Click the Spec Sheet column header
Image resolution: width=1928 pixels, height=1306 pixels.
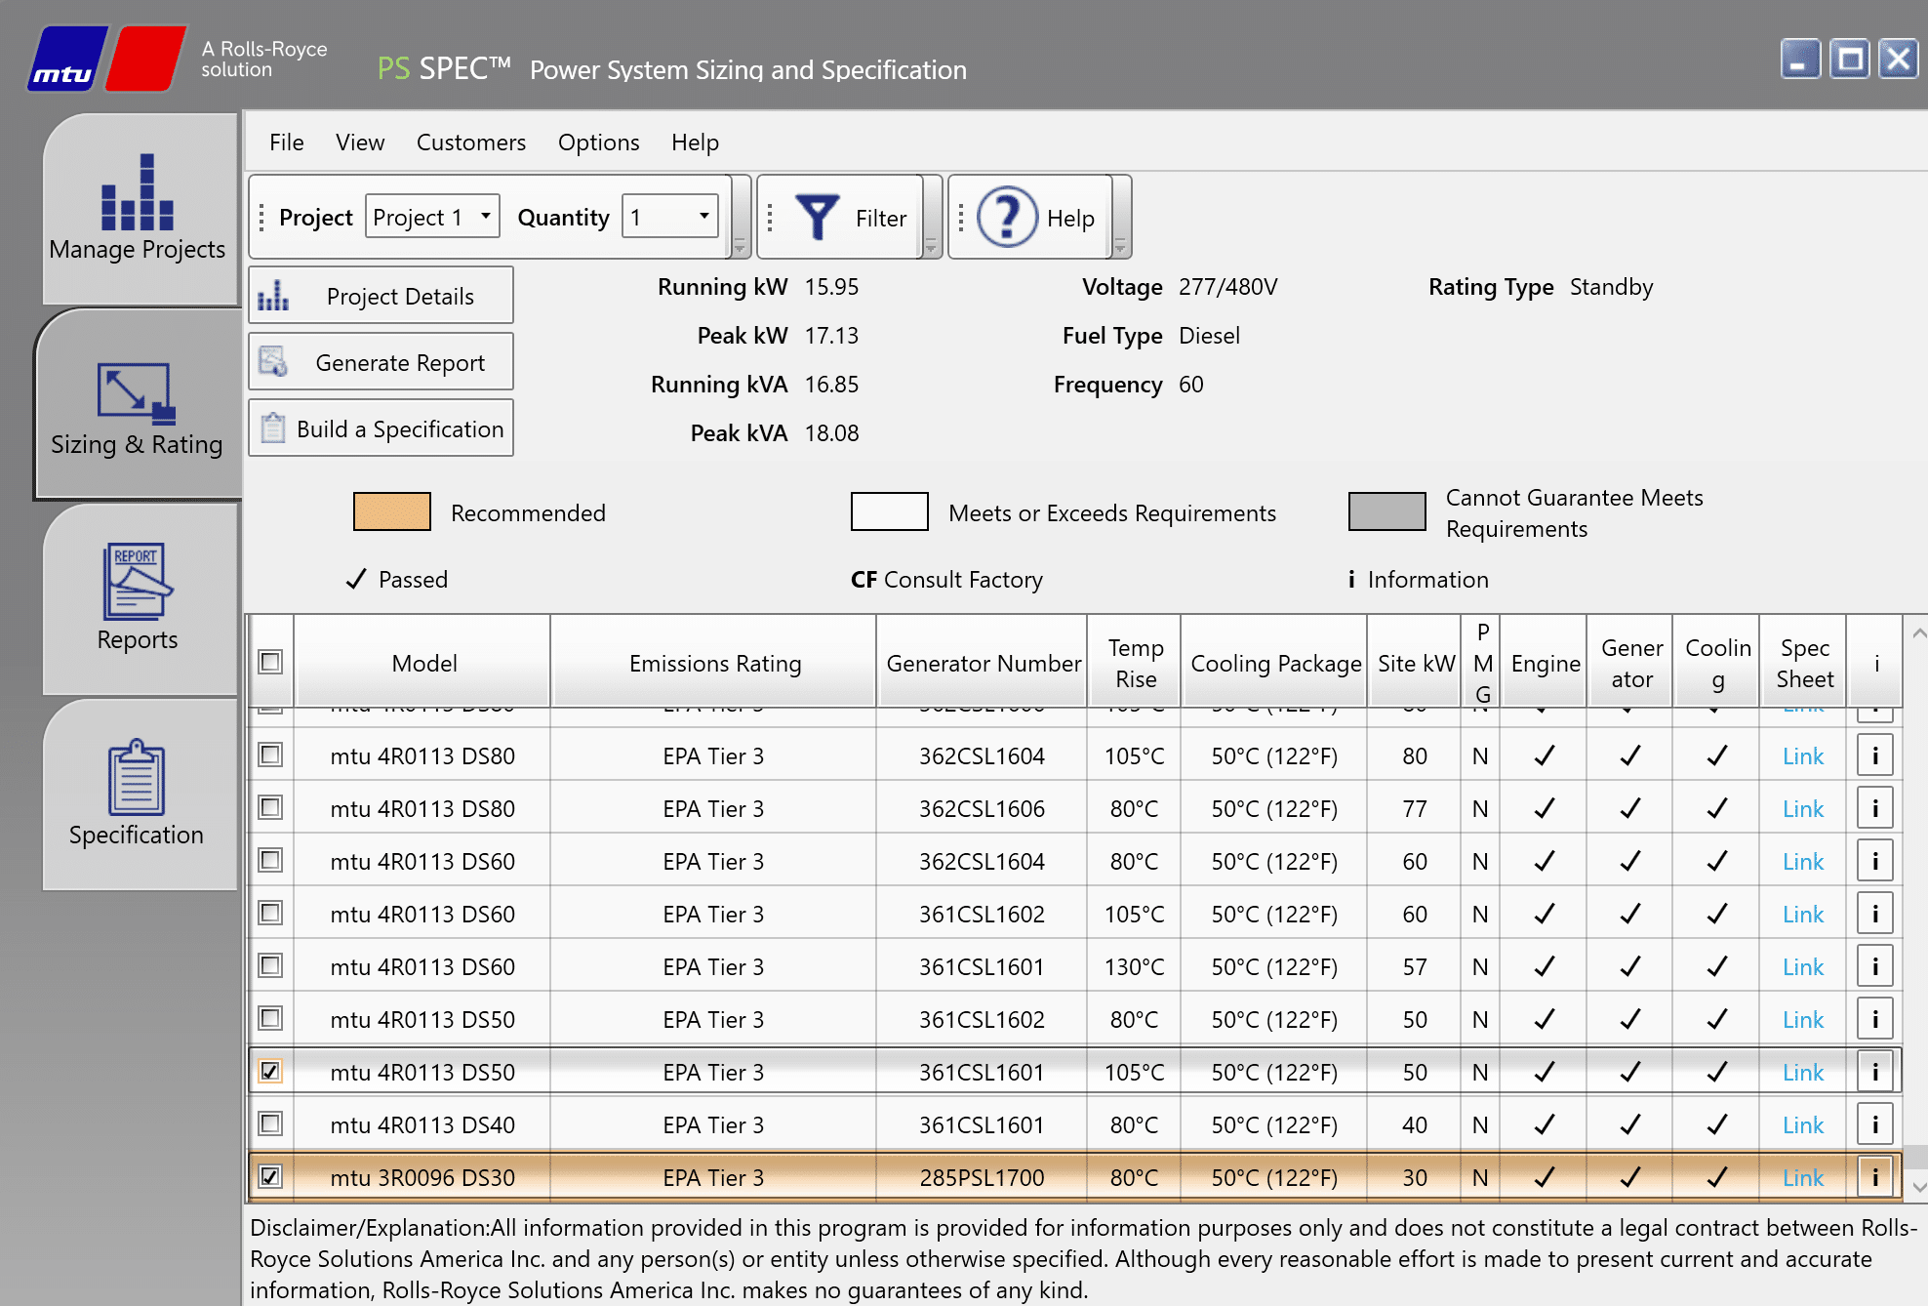1804,663
